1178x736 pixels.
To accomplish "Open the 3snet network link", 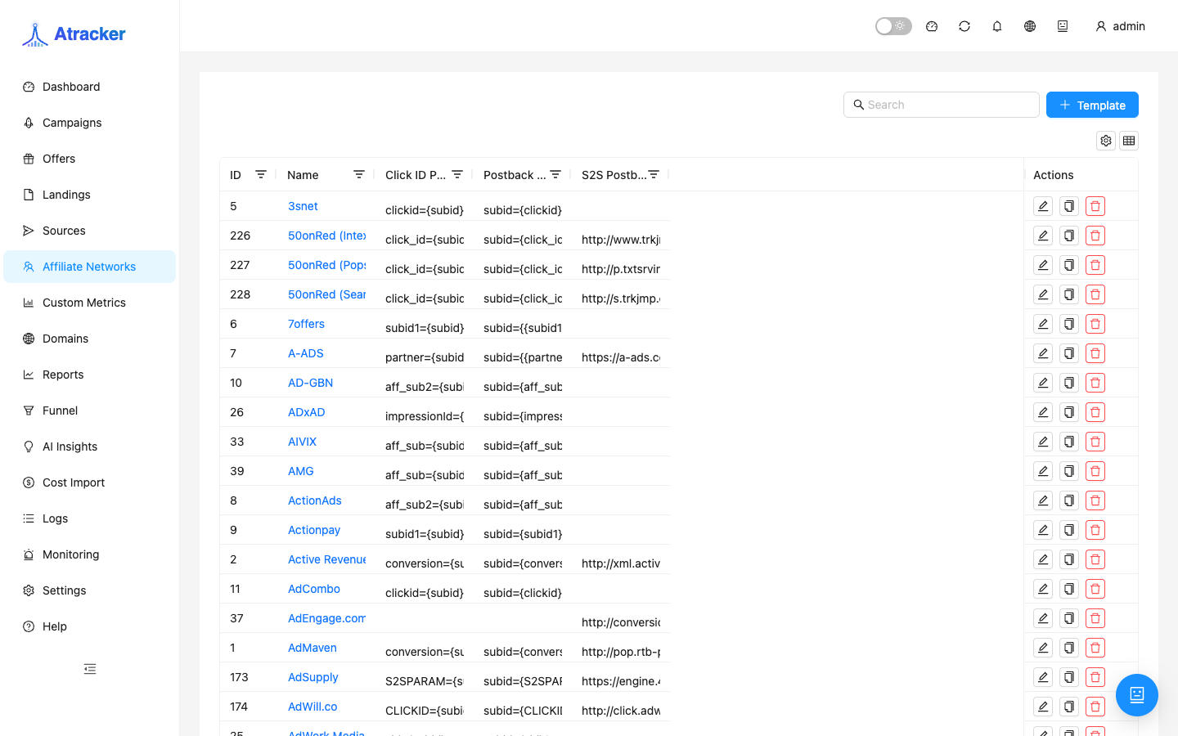I will pyautogui.click(x=303, y=206).
